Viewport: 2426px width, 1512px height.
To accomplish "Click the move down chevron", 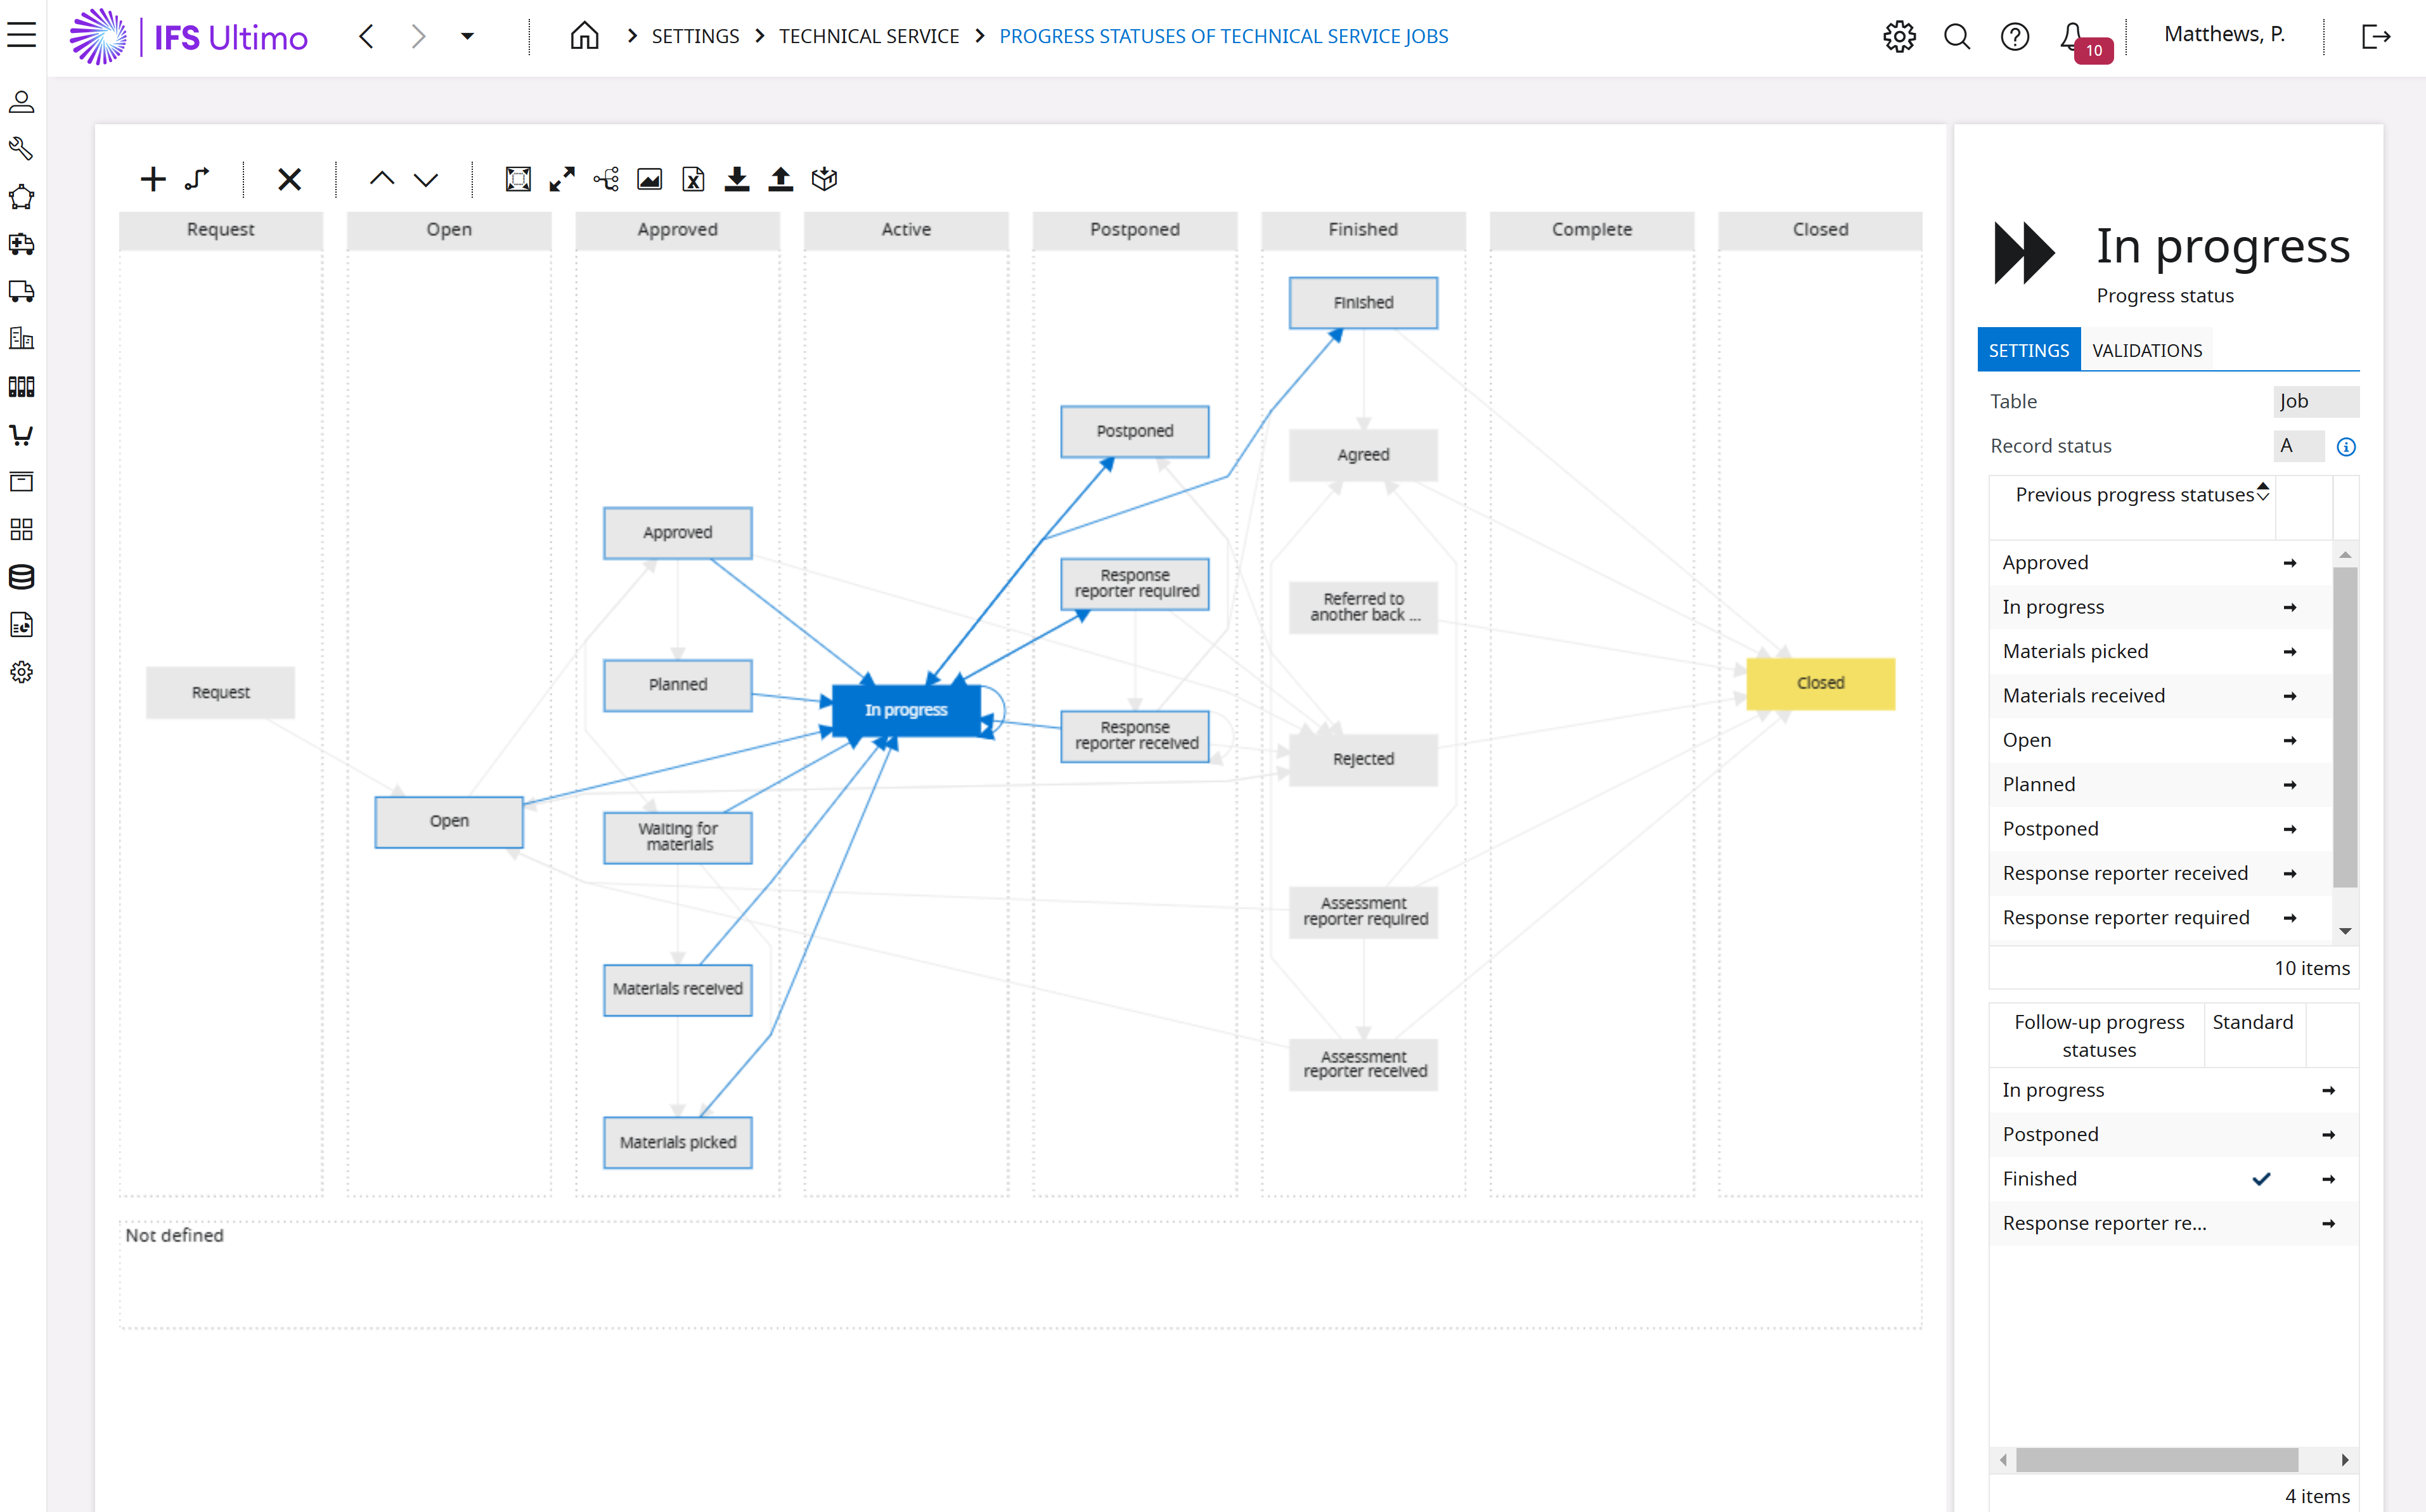I will point(426,179).
